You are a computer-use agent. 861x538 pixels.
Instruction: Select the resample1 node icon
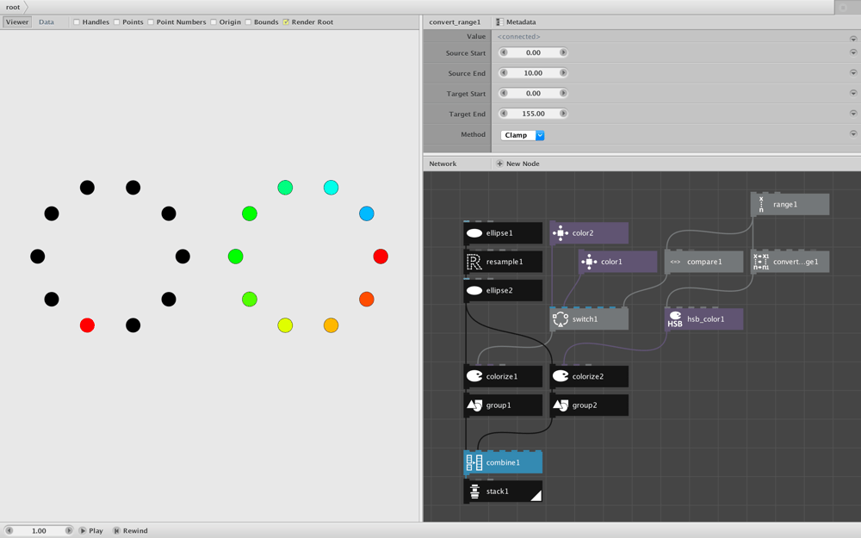474,262
